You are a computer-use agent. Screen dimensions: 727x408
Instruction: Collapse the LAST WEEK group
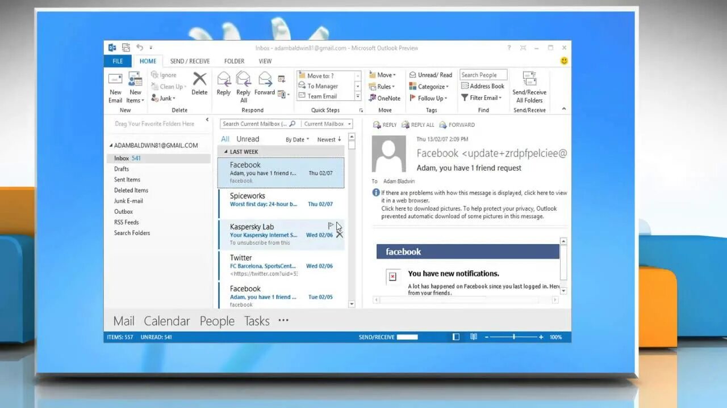[225, 152]
